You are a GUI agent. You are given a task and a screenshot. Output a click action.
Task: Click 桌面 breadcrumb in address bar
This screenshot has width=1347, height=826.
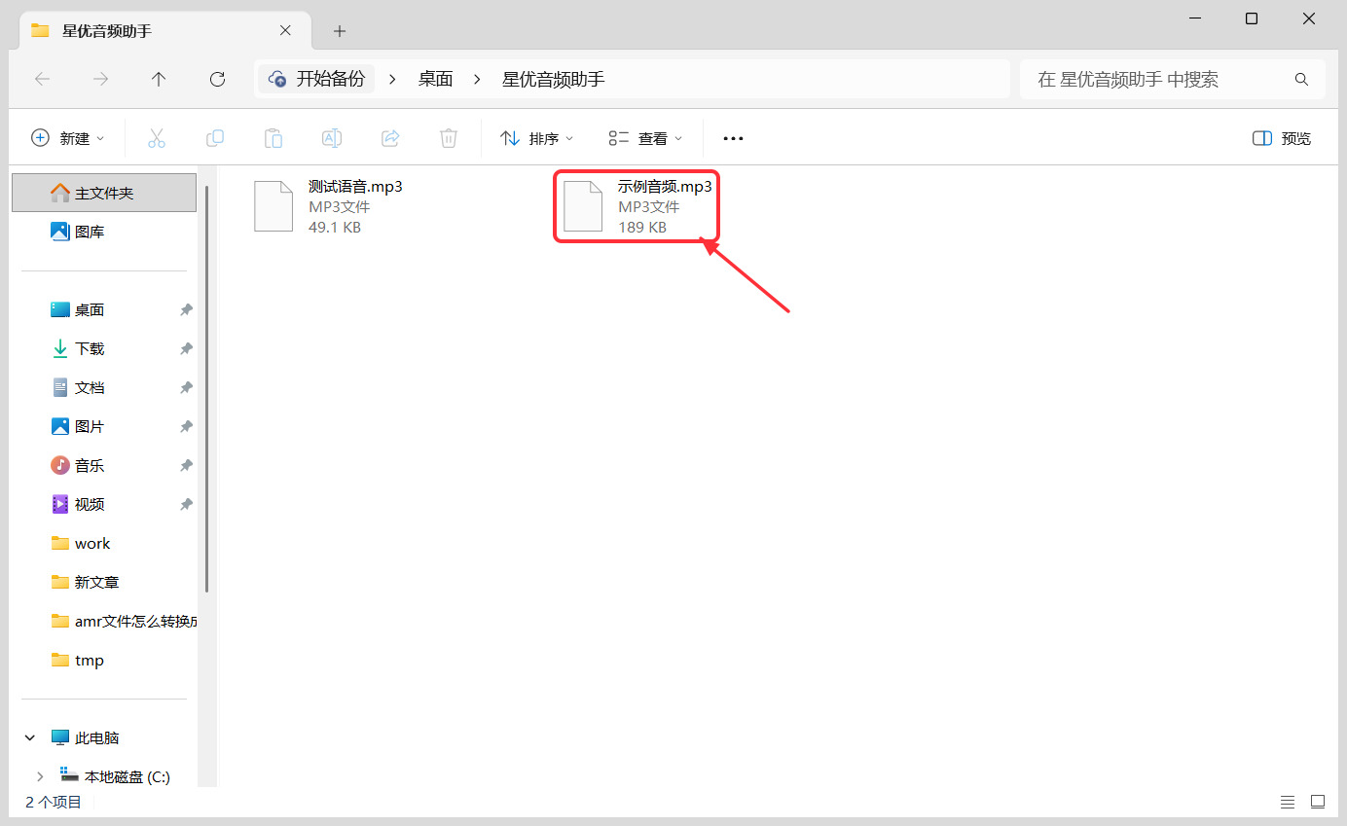coord(436,80)
